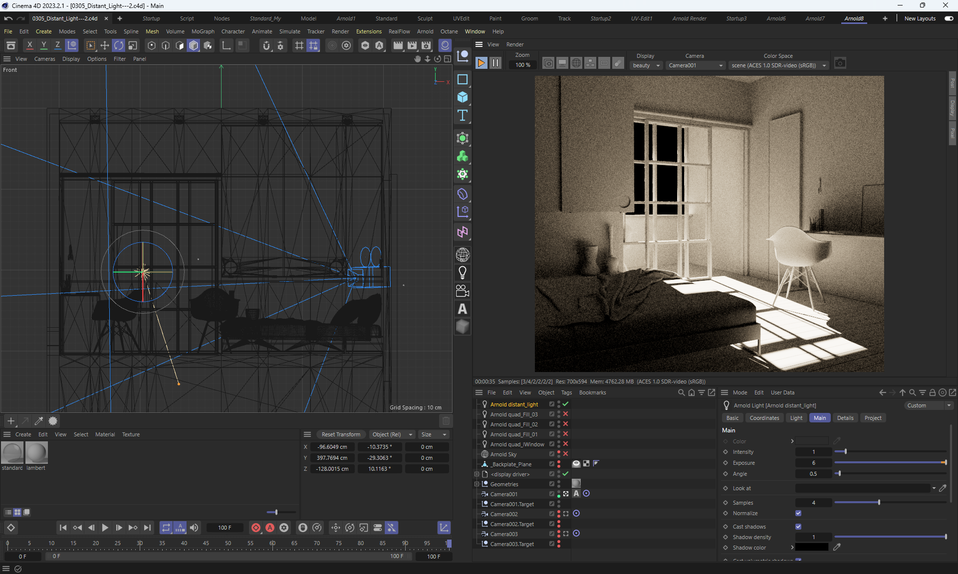The height and width of the screenshot is (574, 958).
Task: Click the light bulb object icon
Action: 463,273
